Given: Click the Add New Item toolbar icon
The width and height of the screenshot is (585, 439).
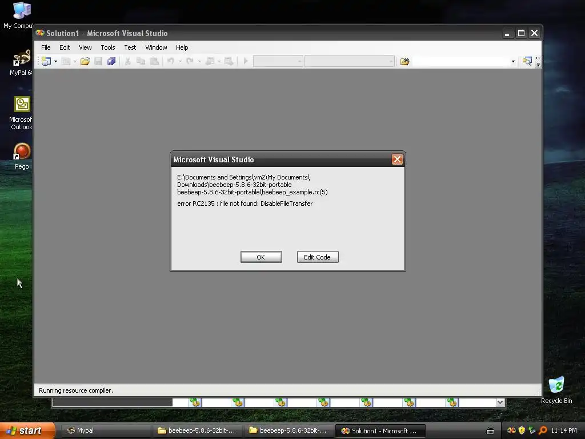Looking at the screenshot, I should click(66, 61).
